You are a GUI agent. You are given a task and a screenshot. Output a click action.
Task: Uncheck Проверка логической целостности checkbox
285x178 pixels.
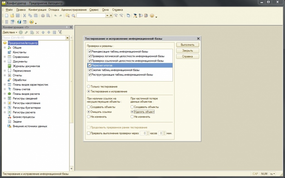tap(90, 56)
